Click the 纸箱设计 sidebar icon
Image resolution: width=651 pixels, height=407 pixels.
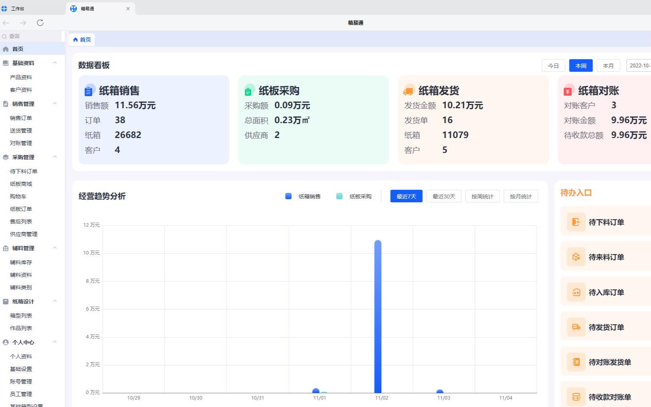point(5,302)
